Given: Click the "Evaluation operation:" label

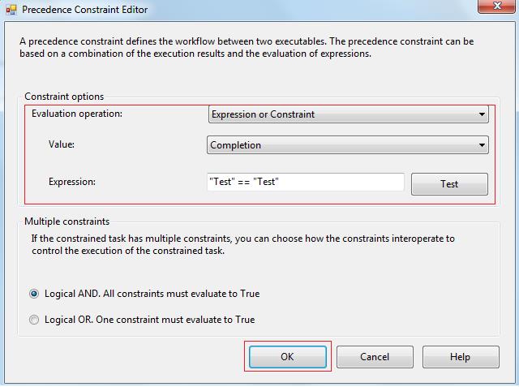Looking at the screenshot, I should (77, 114).
